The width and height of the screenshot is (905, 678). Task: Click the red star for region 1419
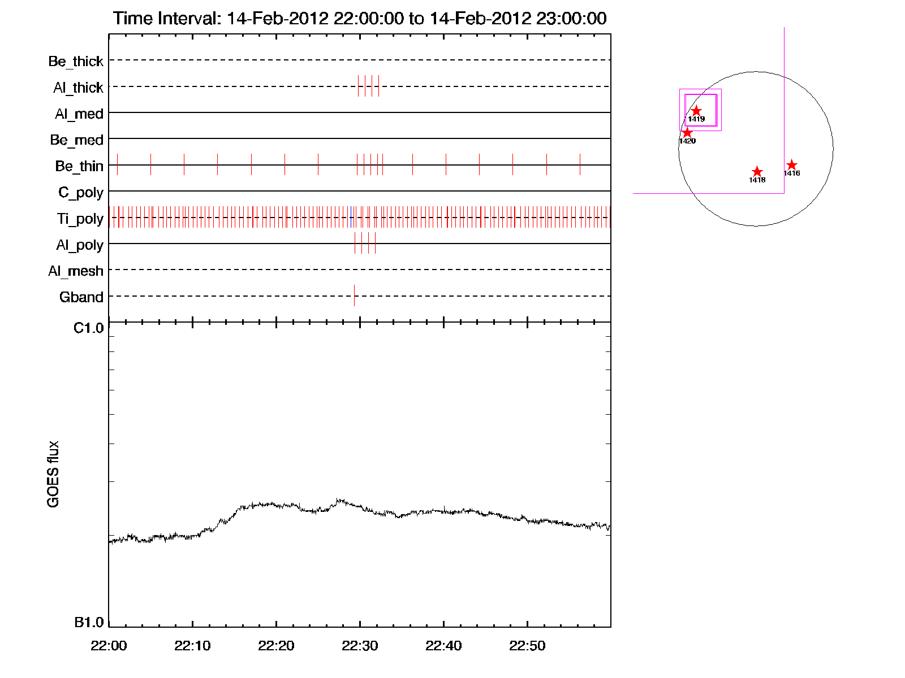pos(696,111)
